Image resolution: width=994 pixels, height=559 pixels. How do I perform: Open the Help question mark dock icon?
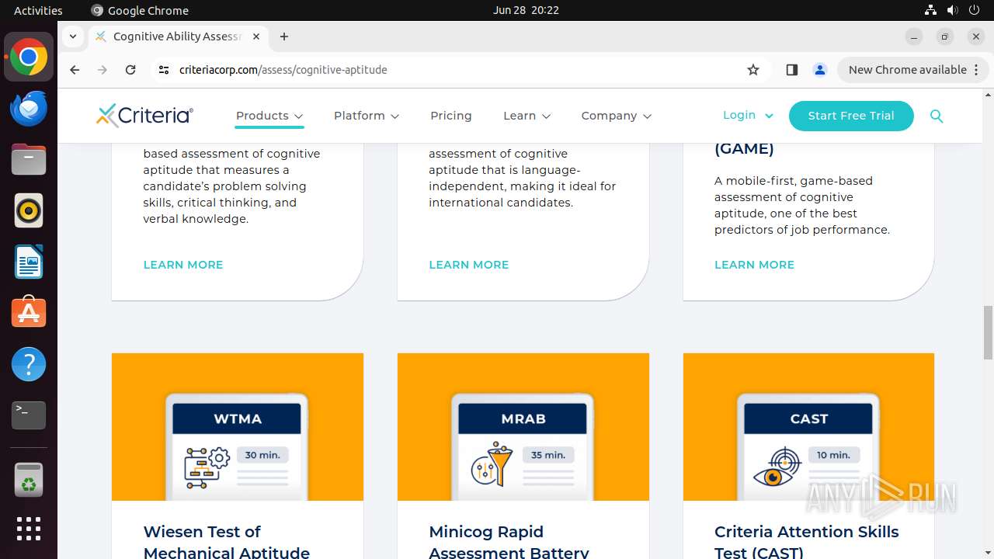[x=29, y=364]
